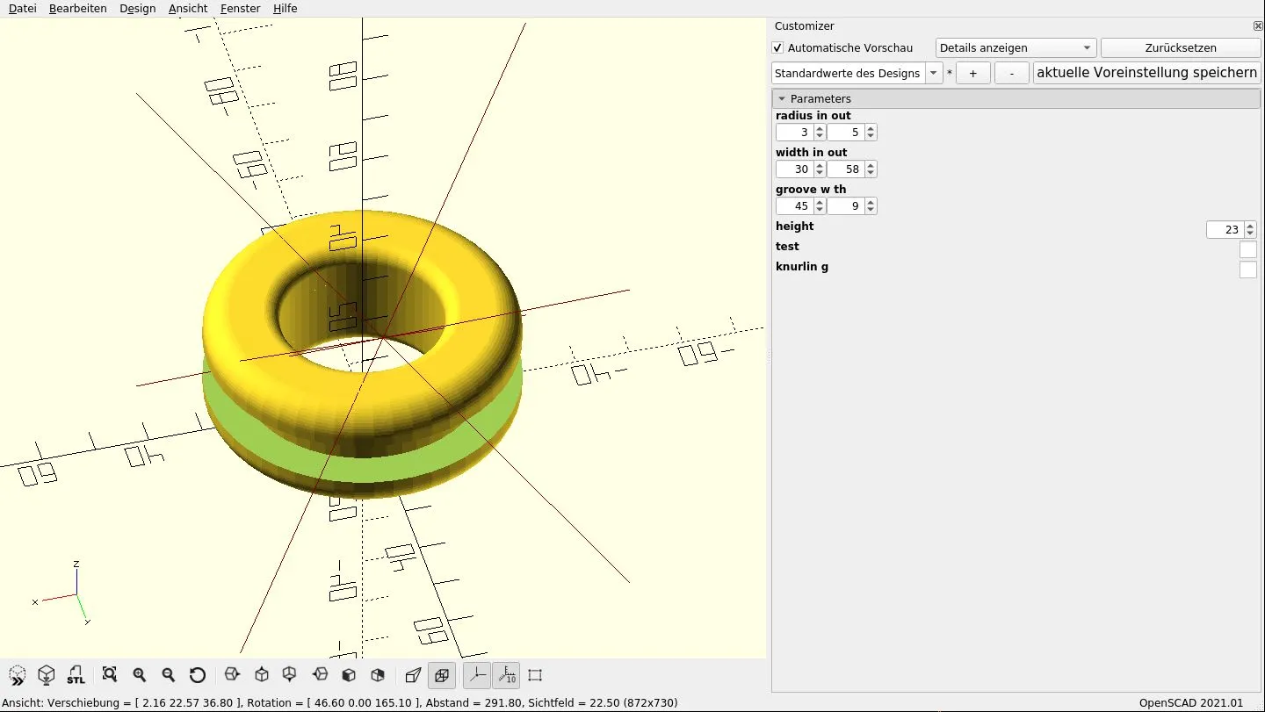Decrease the height value with its down arrow
The width and height of the screenshot is (1265, 712).
point(1250,234)
